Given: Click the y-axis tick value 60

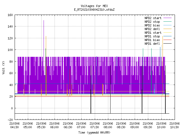Looking at the screenshot, I should 11,73.
